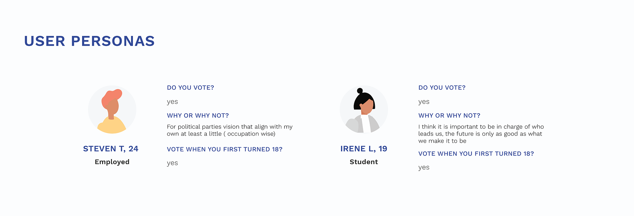Click Steven's DO YOU VOTE? question
This screenshot has width=634, height=216.
tap(191, 88)
